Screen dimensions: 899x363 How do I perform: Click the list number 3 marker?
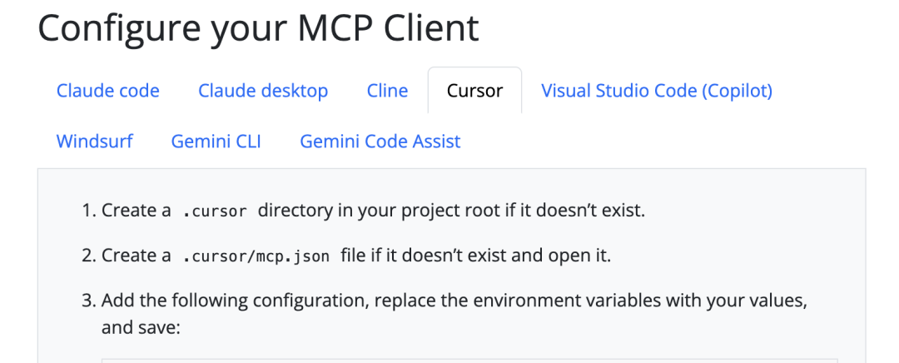coord(89,300)
